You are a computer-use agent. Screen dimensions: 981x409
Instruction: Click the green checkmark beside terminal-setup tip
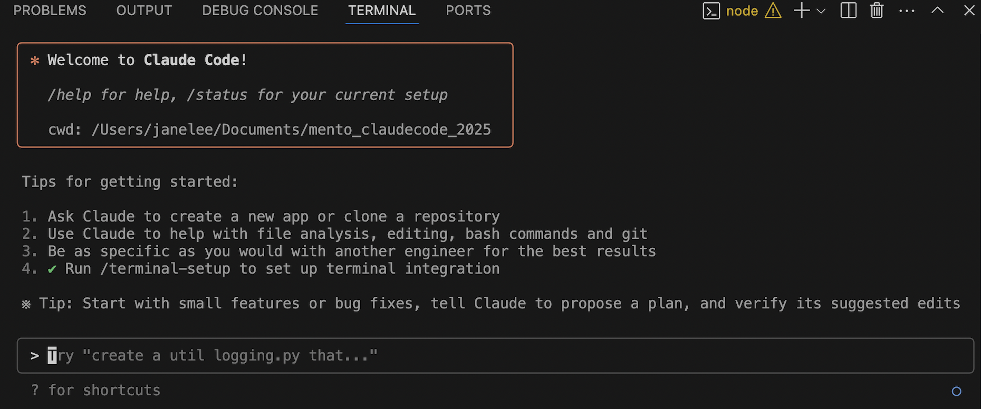click(52, 269)
